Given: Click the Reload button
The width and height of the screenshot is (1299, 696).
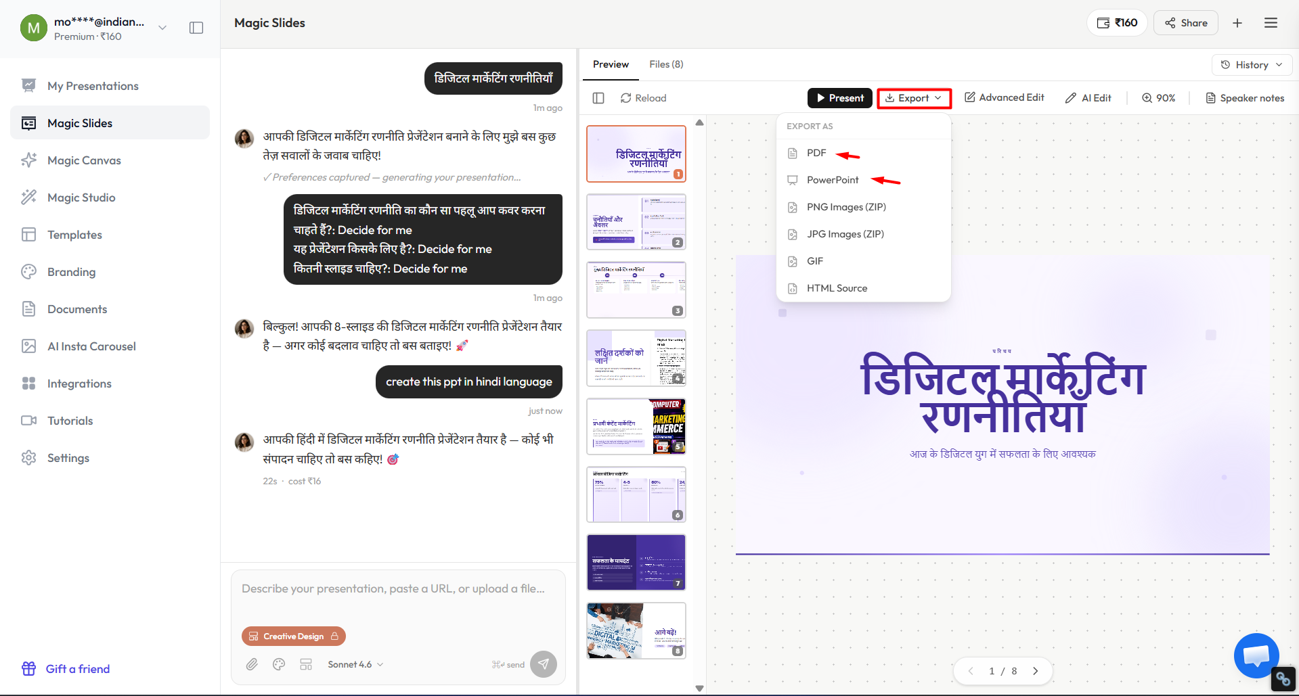Looking at the screenshot, I should 644,98.
